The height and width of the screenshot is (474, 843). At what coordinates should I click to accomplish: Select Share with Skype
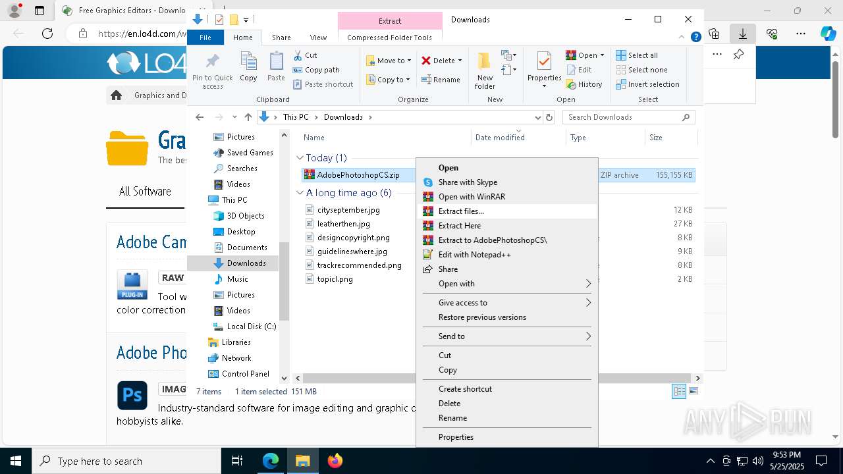pyautogui.click(x=507, y=182)
